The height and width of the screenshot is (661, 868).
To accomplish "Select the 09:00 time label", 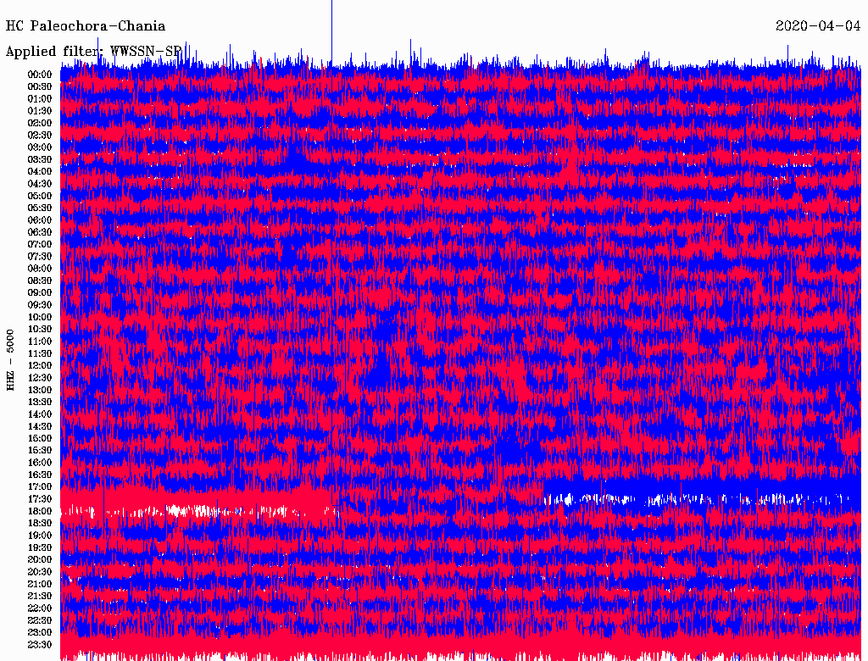I will [x=40, y=293].
